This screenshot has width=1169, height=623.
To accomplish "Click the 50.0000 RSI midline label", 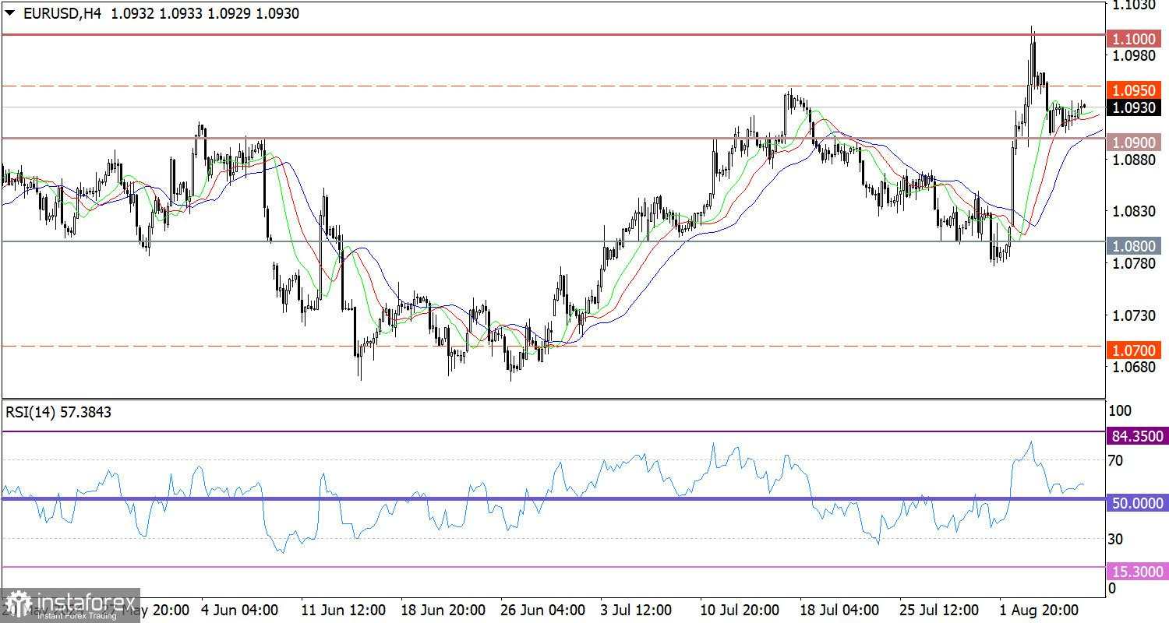I will [1139, 504].
